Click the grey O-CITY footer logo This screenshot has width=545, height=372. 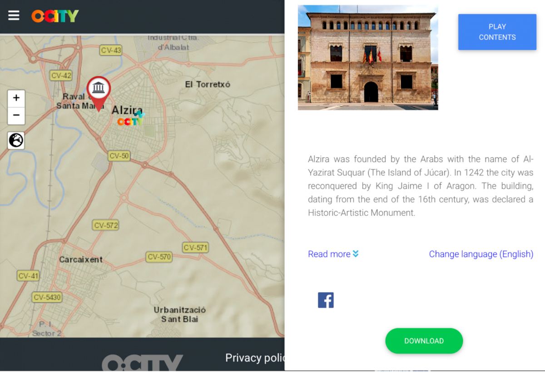point(142,363)
